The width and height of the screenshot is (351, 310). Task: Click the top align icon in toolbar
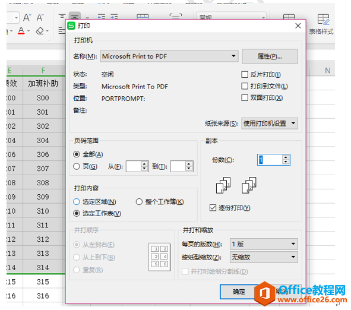point(62,17)
